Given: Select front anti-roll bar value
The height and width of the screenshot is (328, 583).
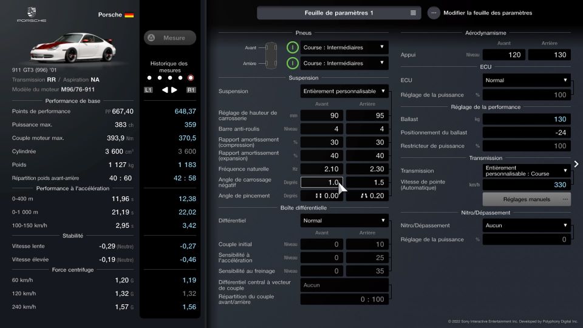Looking at the screenshot, I should coord(322,129).
